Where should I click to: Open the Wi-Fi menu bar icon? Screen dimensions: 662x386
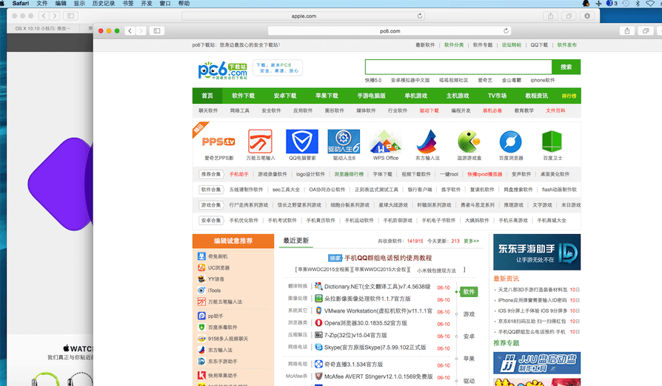[650, 4]
